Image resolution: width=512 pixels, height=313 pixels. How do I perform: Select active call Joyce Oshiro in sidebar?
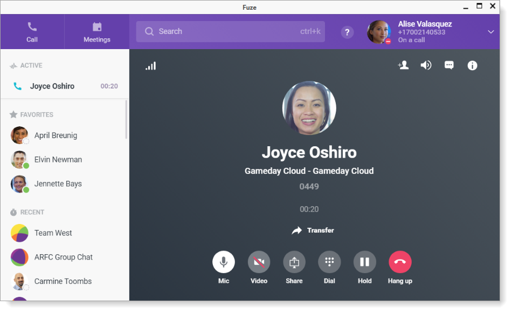(65, 86)
